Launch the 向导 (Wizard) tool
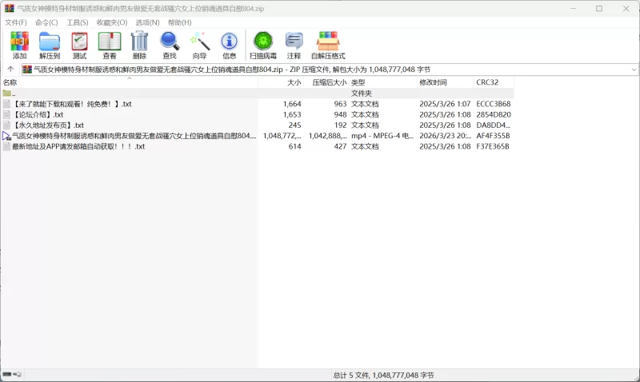 (x=199, y=46)
